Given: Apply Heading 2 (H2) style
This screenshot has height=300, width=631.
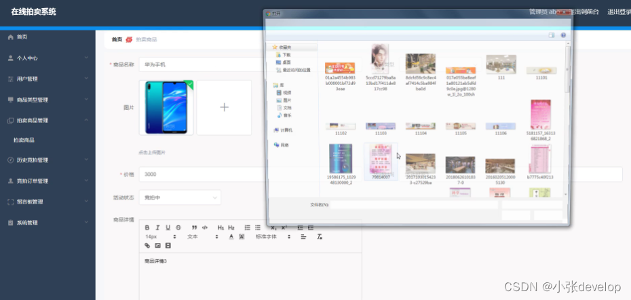Looking at the screenshot, I should [231, 227].
